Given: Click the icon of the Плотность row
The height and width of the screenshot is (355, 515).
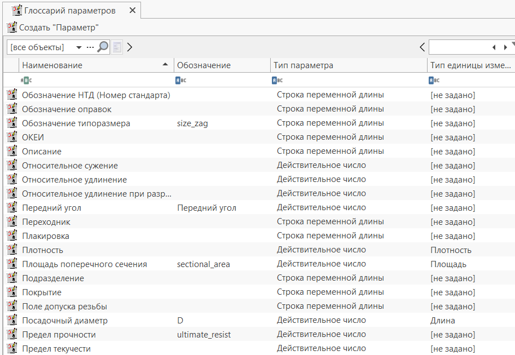Looking at the screenshot, I should tap(12, 250).
